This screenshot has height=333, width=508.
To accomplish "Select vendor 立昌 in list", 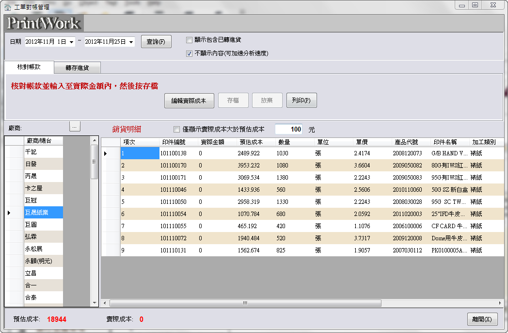I will (44, 273).
